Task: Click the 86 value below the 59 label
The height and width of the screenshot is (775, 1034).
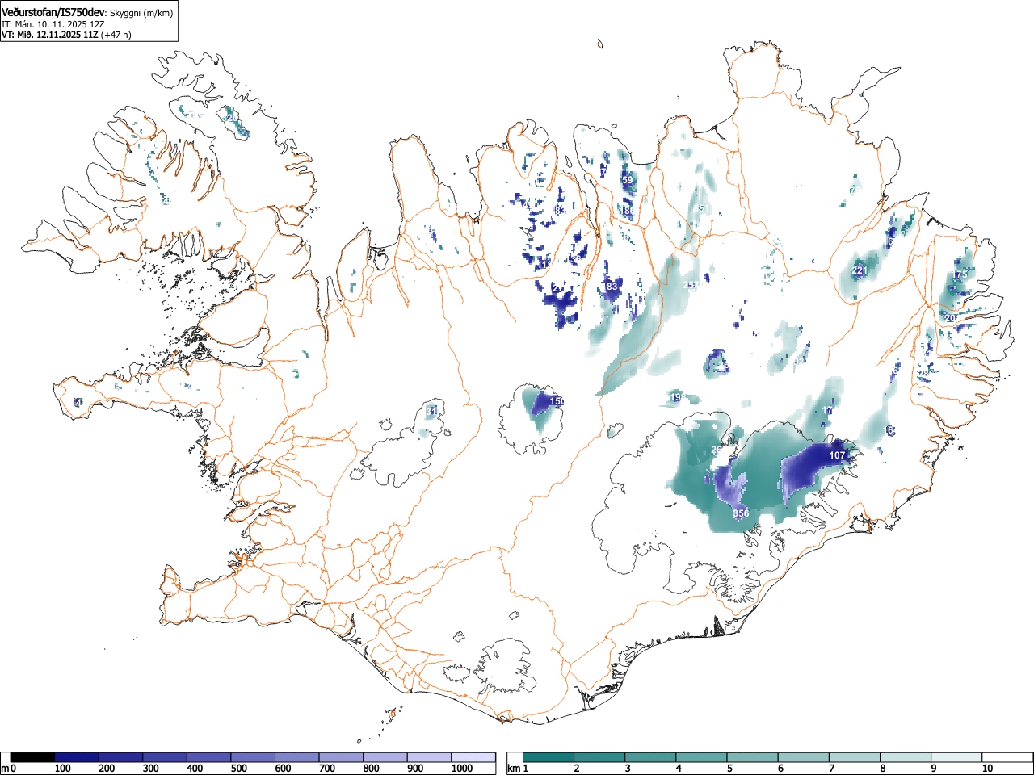Action: point(628,211)
